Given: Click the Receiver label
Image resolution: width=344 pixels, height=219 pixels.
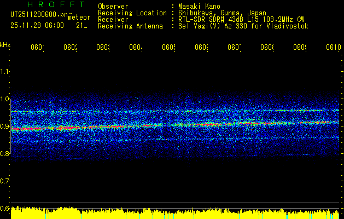Looking at the screenshot, I should (x=113, y=20).
